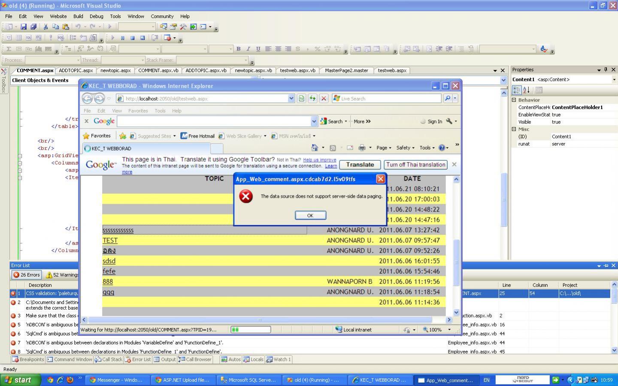Switch to the ADDTOPIC.aspx tab
Screen dimensions: 618x386
76,70
